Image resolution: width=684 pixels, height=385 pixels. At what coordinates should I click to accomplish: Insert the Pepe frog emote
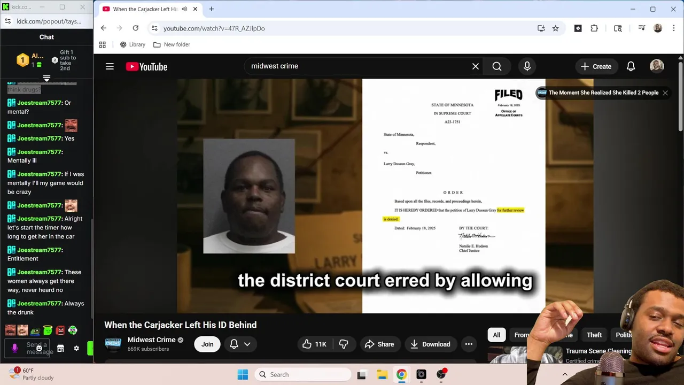coord(35,330)
